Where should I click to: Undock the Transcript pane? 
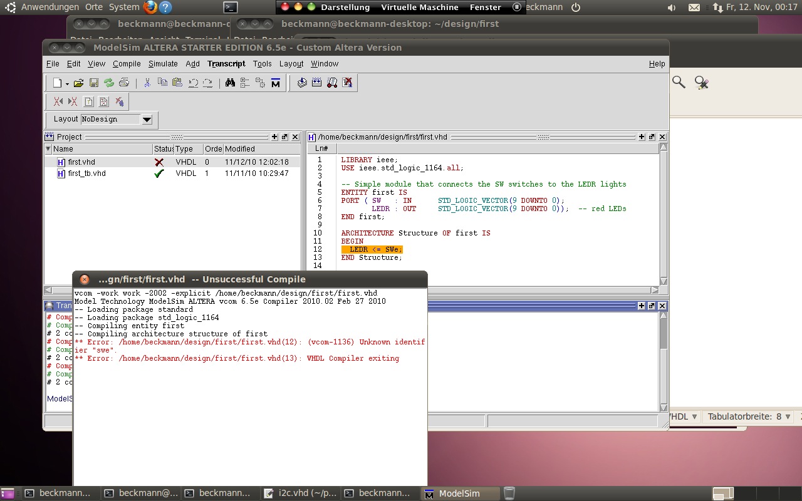tap(652, 306)
